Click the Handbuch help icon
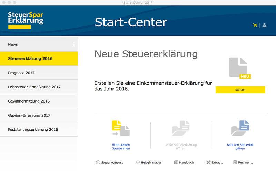Image resolution: width=276 pixels, height=172 pixels. pos(176,162)
